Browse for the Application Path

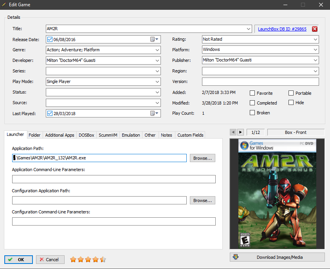click(202, 158)
